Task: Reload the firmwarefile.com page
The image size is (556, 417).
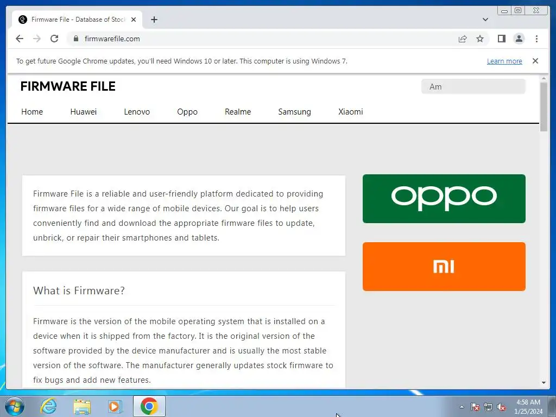Action: [54, 39]
